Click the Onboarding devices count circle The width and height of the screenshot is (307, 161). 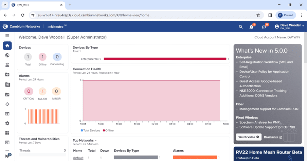click(x=57, y=57)
